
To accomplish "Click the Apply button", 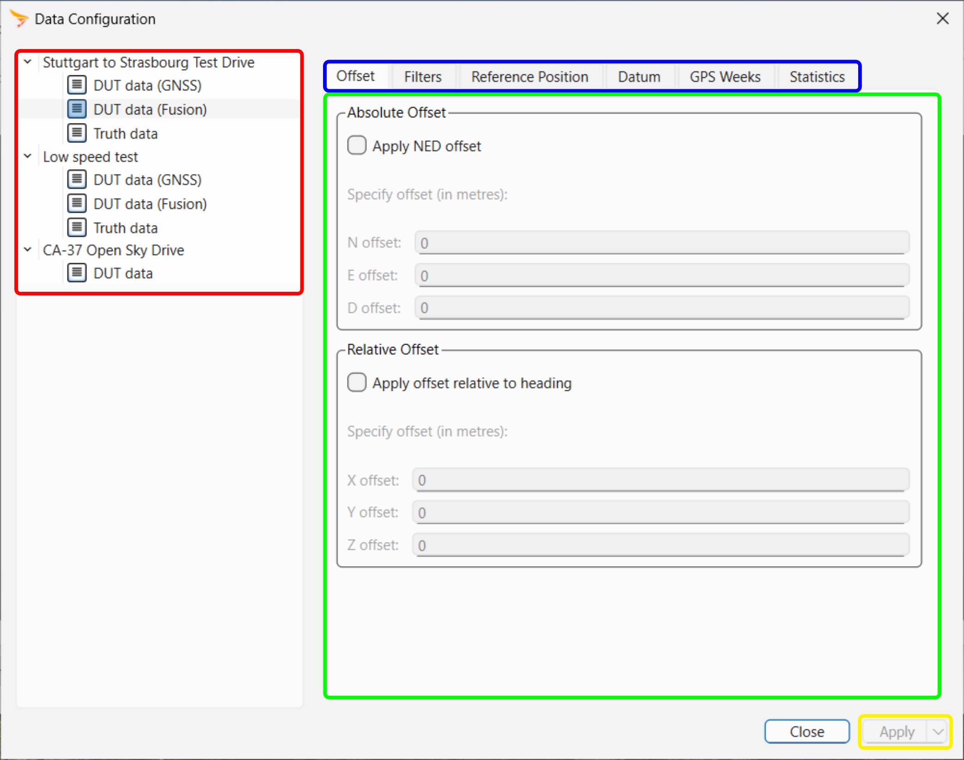I will (896, 732).
